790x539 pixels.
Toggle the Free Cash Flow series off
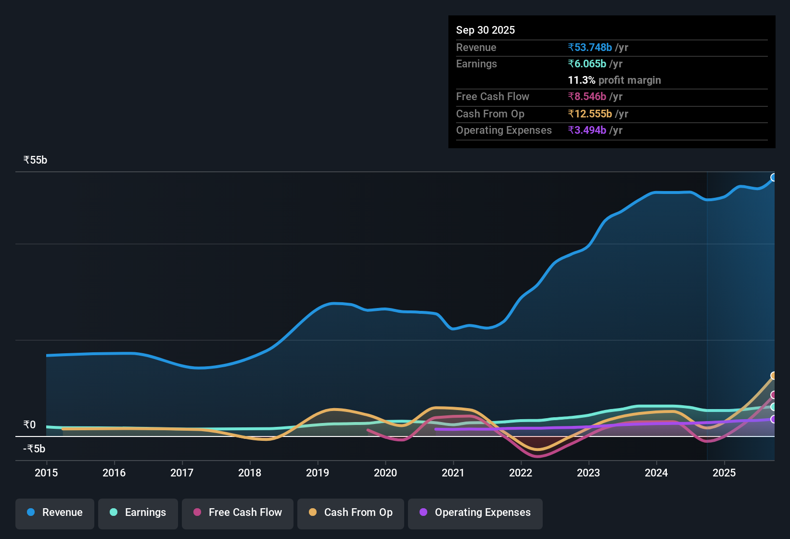(x=237, y=513)
